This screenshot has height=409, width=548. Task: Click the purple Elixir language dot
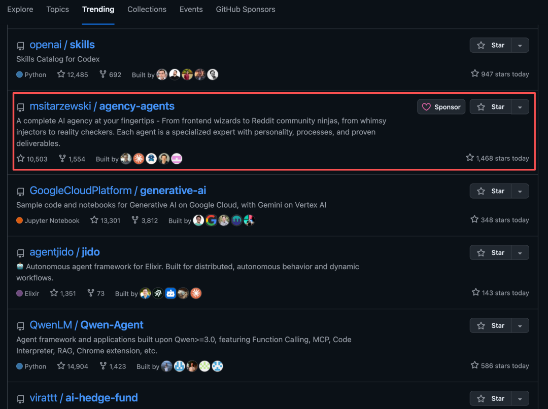[x=20, y=293]
